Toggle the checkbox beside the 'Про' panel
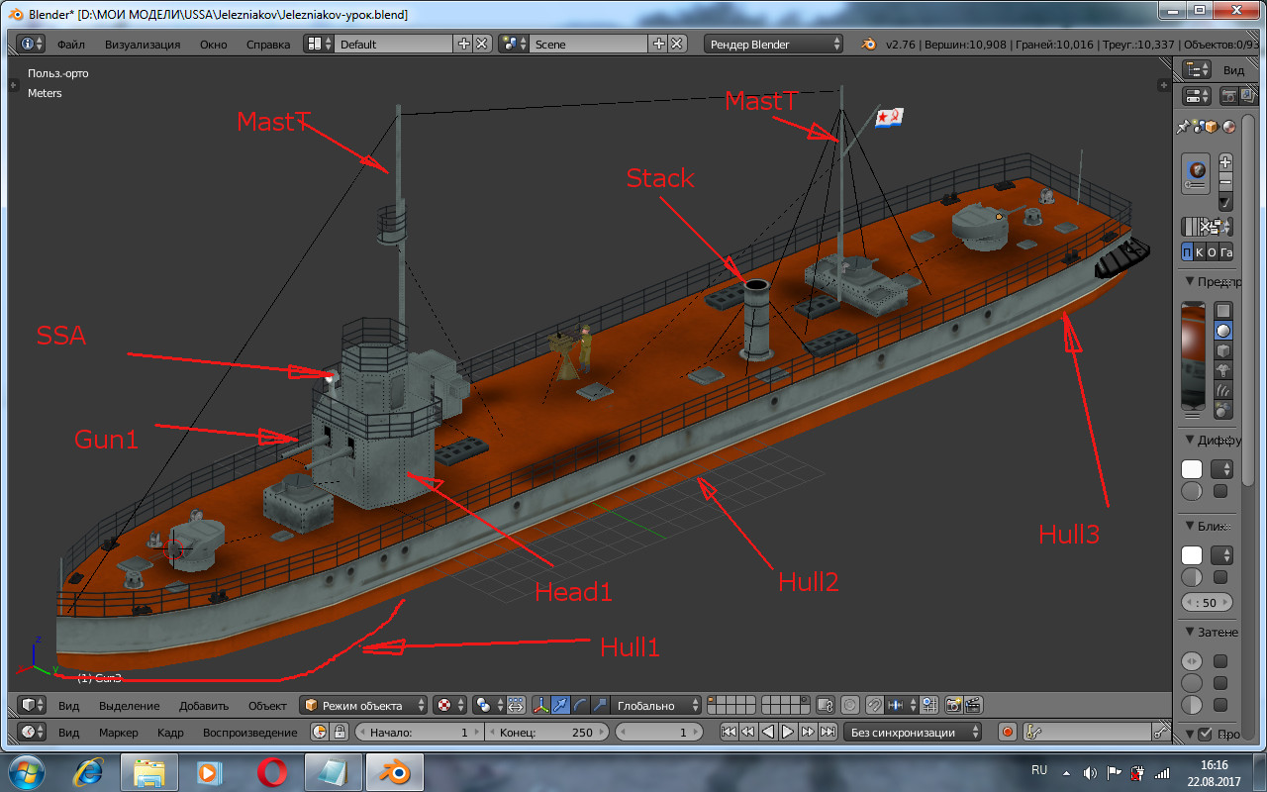 [1205, 734]
